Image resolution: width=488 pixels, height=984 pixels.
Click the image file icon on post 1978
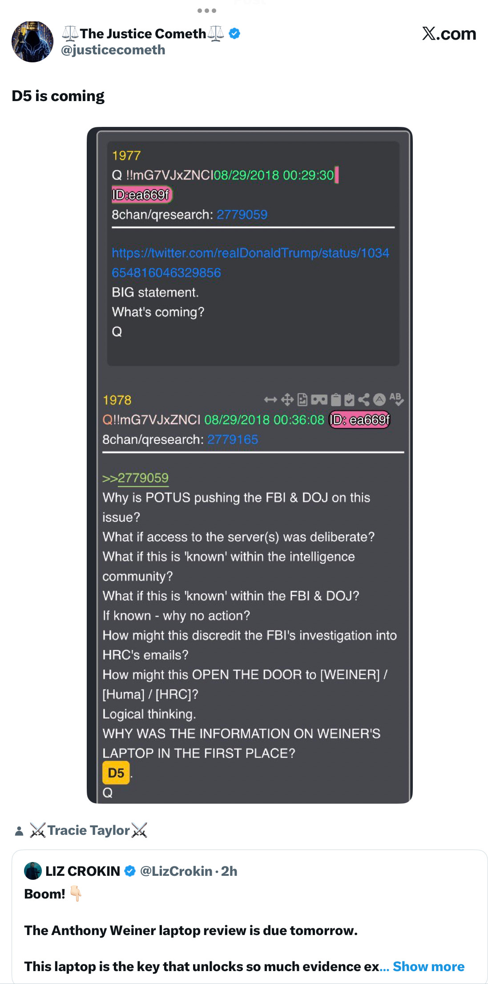(302, 400)
